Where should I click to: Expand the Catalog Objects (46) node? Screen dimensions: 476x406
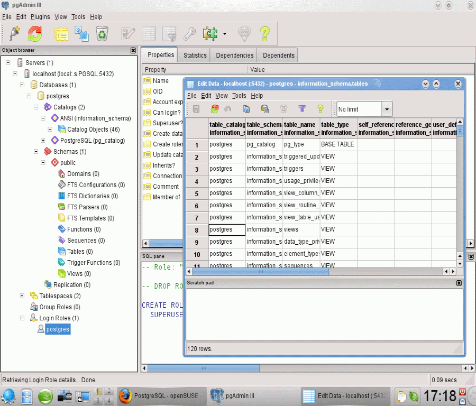point(50,130)
